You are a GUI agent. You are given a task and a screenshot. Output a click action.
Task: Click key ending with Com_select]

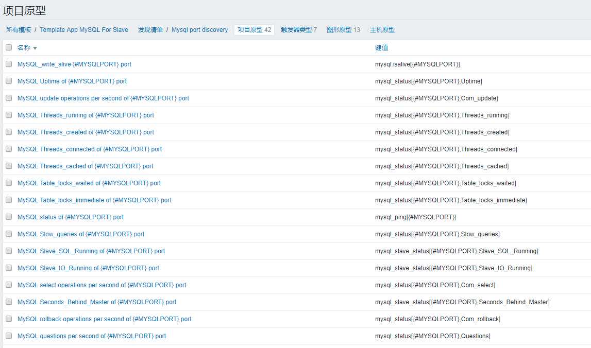click(x=435, y=285)
